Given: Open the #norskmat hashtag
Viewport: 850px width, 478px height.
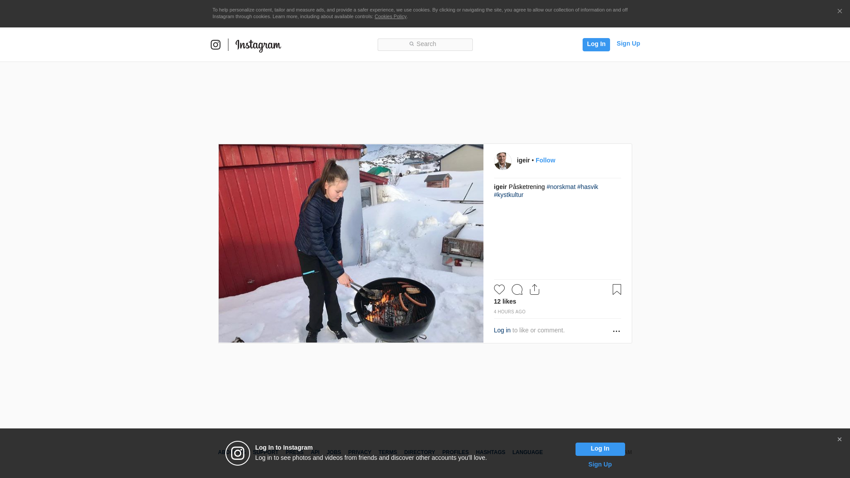Looking at the screenshot, I should click(x=561, y=187).
